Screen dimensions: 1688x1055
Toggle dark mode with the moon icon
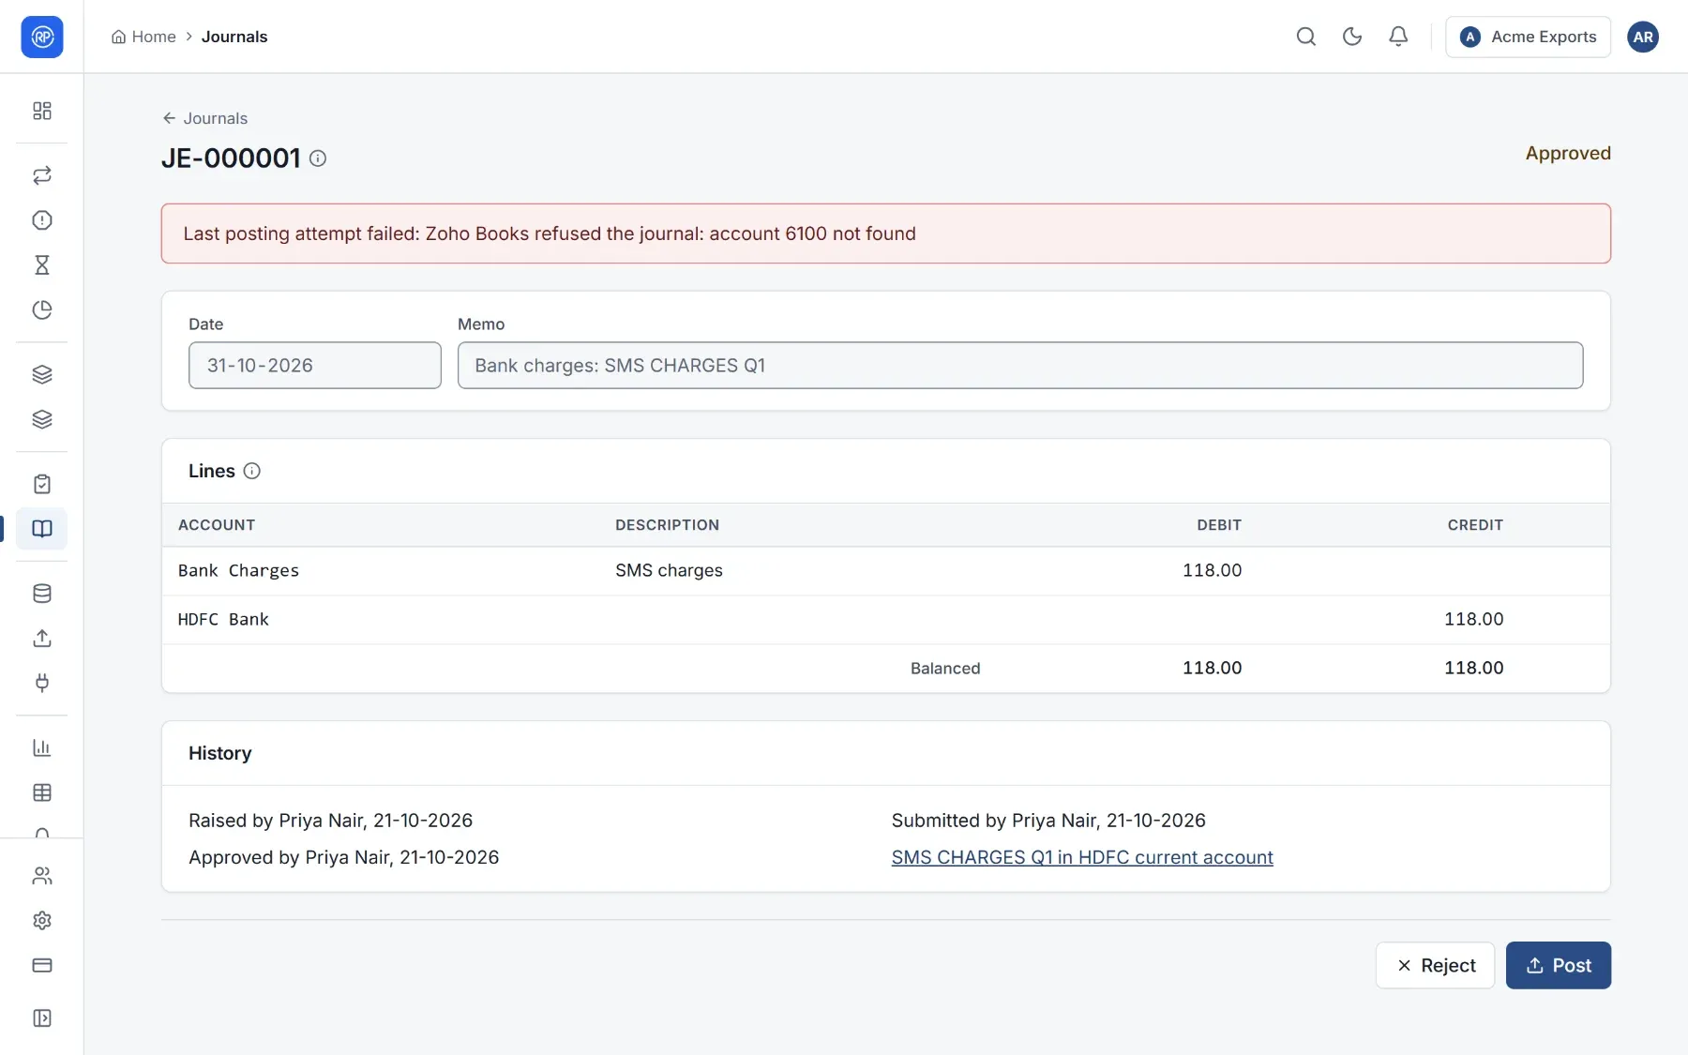point(1352,37)
